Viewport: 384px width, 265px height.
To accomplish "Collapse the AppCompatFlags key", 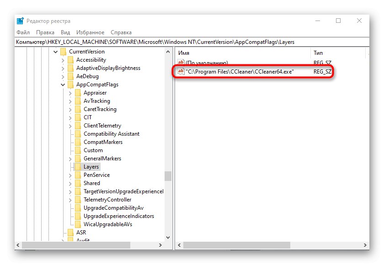I will coord(63,85).
